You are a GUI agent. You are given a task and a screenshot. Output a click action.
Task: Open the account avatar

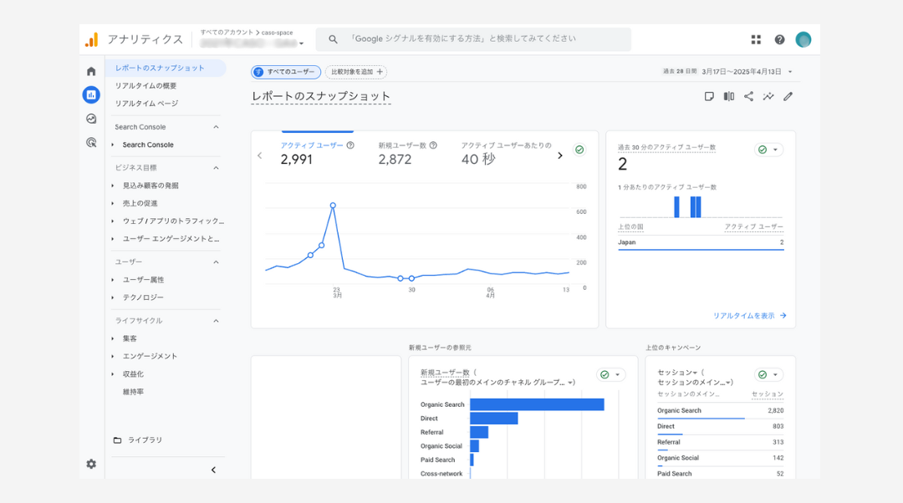(x=803, y=39)
